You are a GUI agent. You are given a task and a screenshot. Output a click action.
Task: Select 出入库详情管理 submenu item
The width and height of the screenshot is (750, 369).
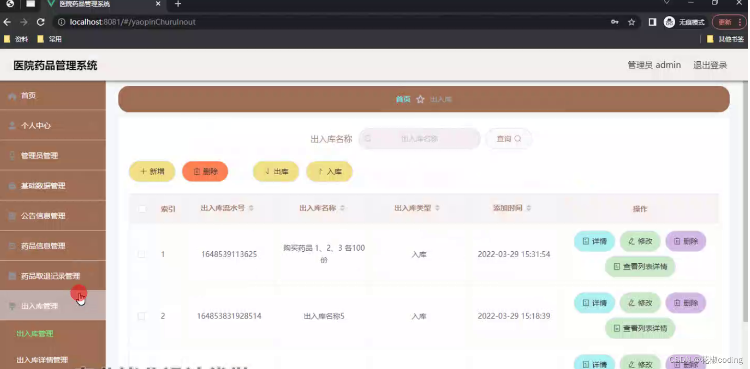point(42,360)
